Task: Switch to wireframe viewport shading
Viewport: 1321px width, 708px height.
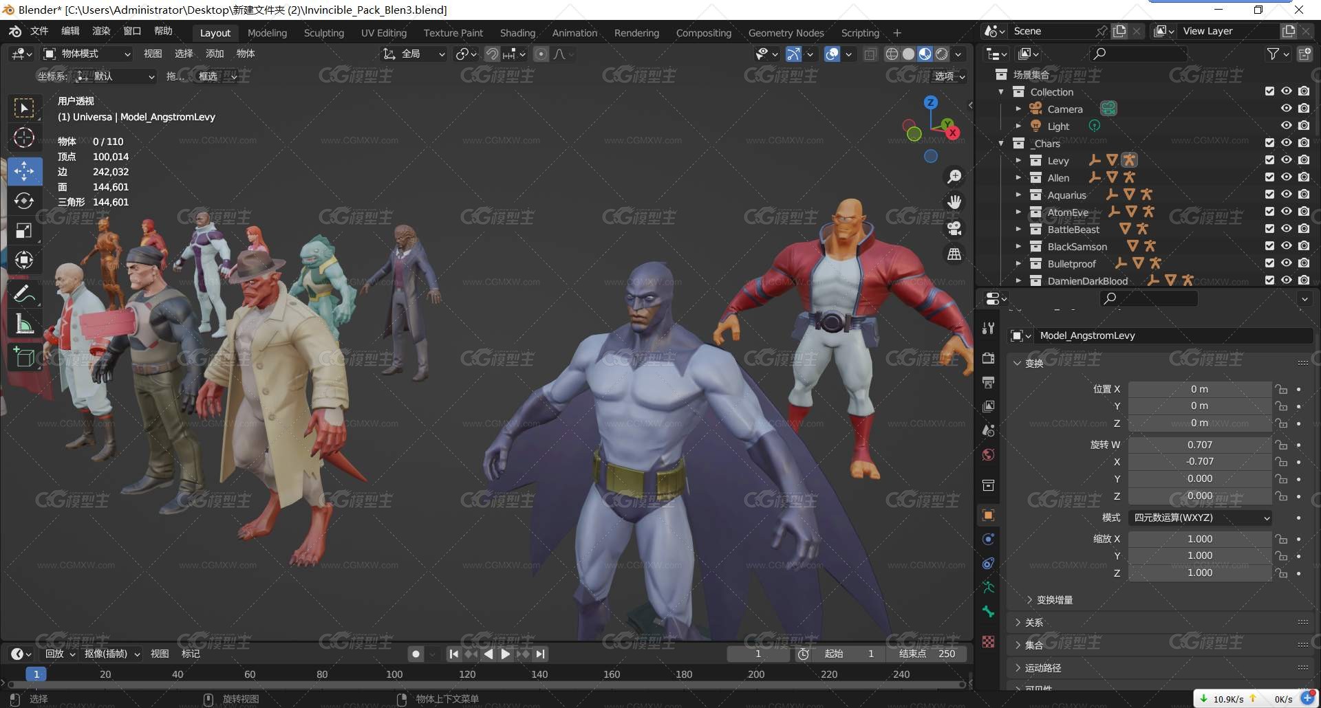Action: pyautogui.click(x=892, y=54)
